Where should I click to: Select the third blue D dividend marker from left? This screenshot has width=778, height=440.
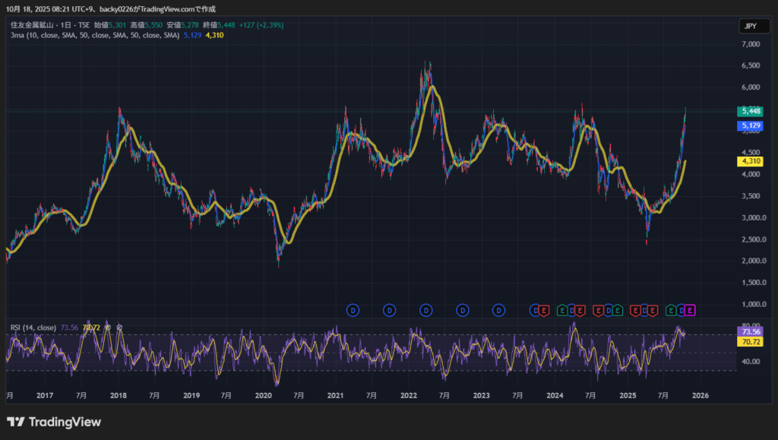pyautogui.click(x=426, y=309)
